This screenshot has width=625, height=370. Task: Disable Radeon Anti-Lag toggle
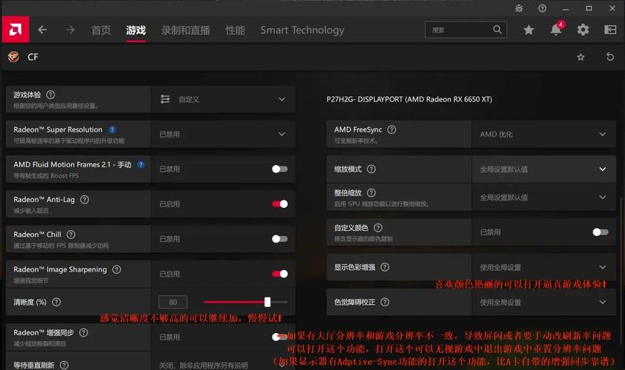pos(279,204)
